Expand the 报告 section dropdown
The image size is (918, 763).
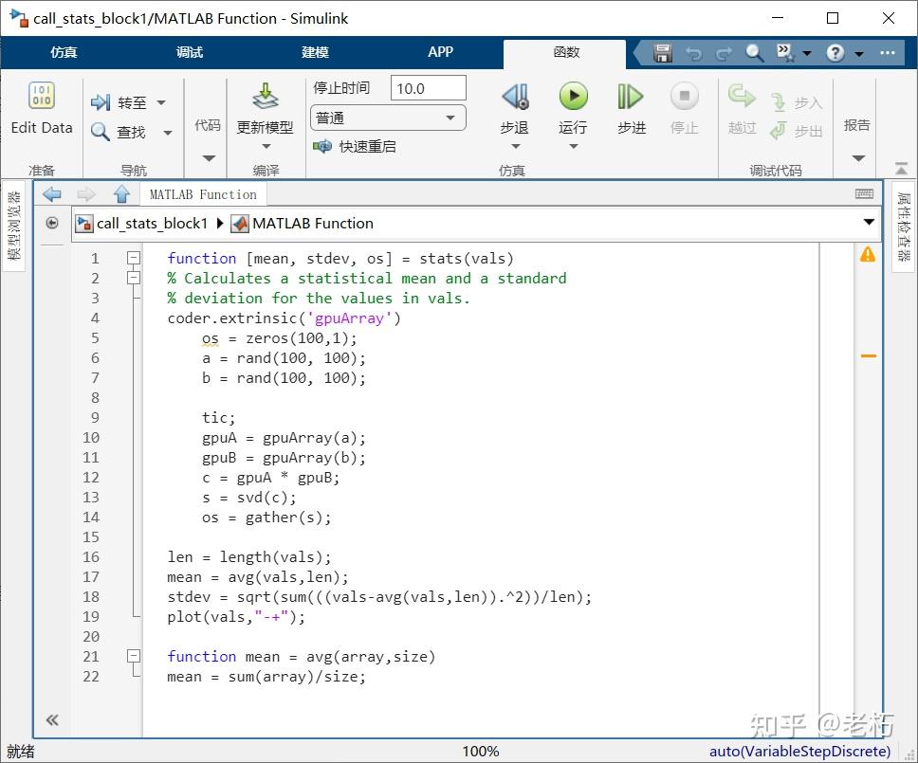pyautogui.click(x=858, y=158)
